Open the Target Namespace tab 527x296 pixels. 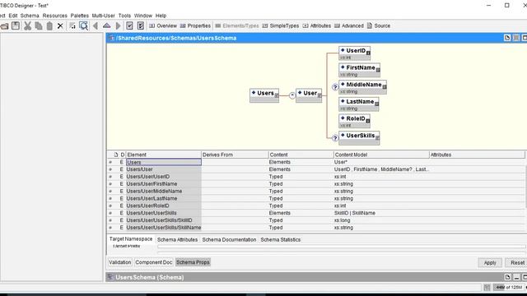tap(131, 239)
